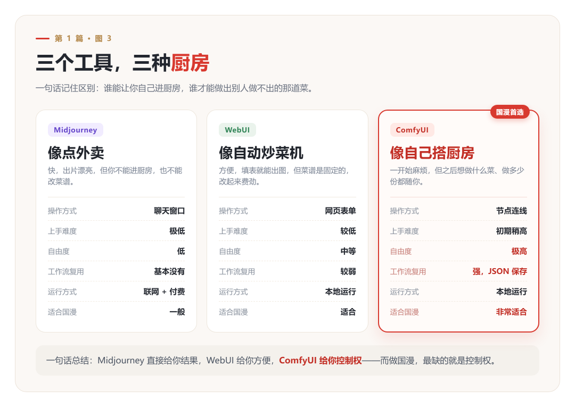The width and height of the screenshot is (575, 407).
Task: Click 适合国漫 label in WebUI card
Action: pos(234,312)
